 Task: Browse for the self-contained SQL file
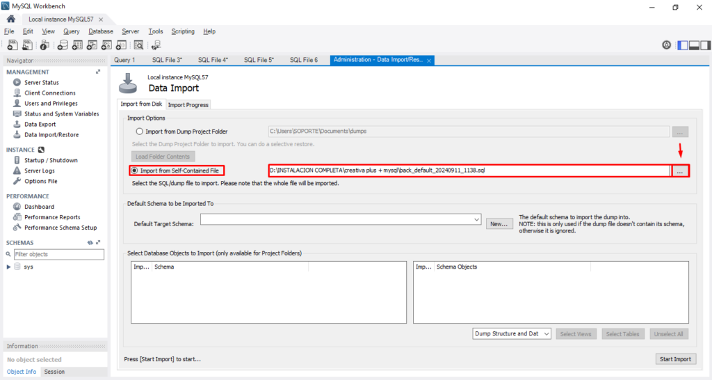(680, 171)
